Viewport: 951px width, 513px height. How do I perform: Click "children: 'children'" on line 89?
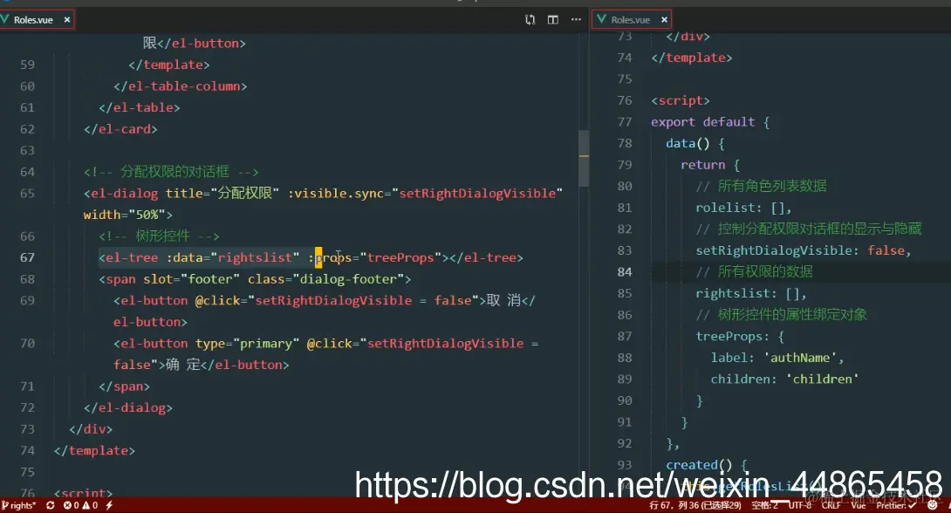785,379
